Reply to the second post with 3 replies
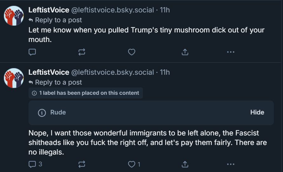 click(32, 164)
